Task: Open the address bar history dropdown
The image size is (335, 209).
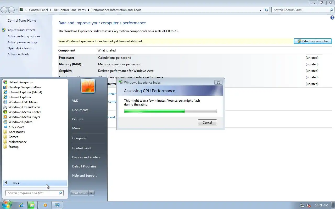Action: point(260,10)
